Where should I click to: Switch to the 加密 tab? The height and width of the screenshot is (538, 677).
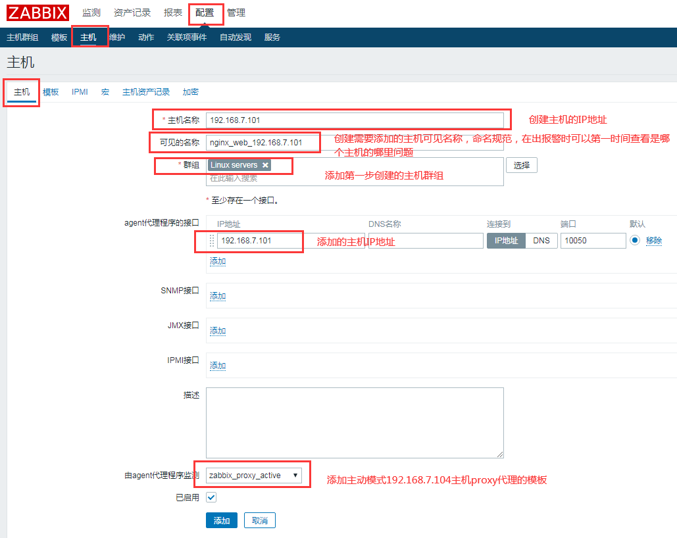[190, 92]
